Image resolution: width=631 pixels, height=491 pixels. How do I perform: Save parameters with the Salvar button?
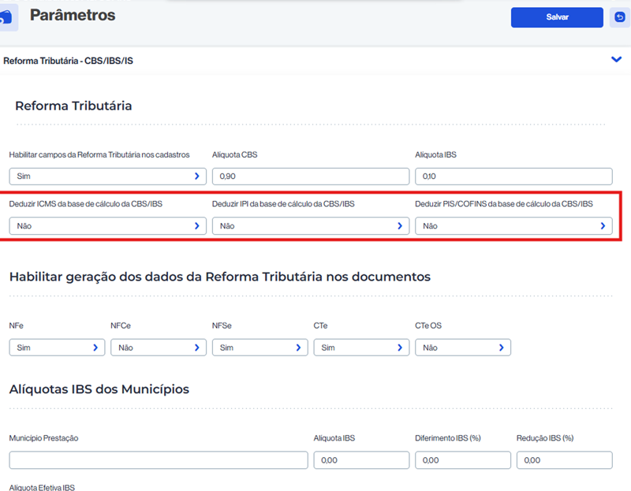pos(557,17)
